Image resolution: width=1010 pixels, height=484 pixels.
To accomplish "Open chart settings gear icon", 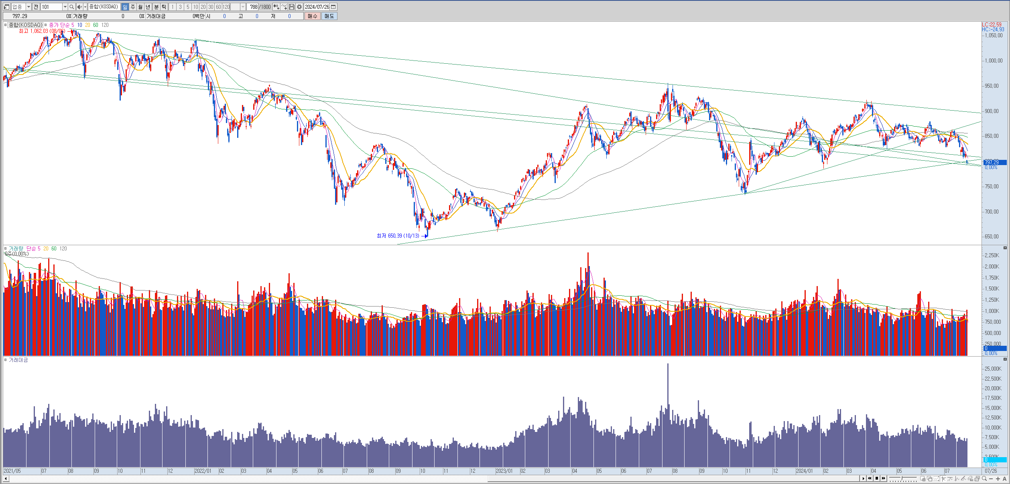I will tap(299, 7).
